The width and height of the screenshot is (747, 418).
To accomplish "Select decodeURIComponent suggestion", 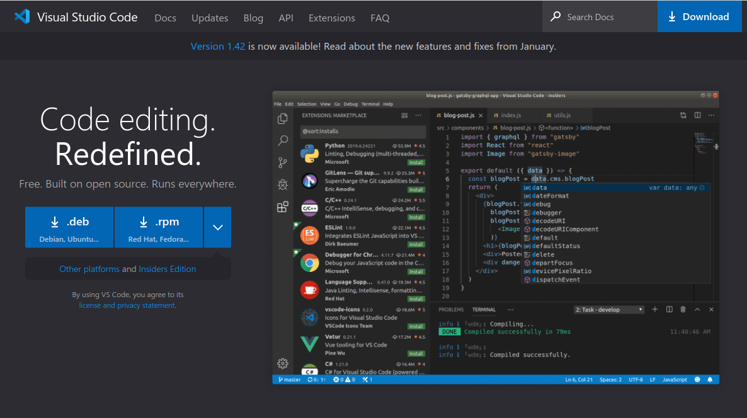I will point(565,229).
